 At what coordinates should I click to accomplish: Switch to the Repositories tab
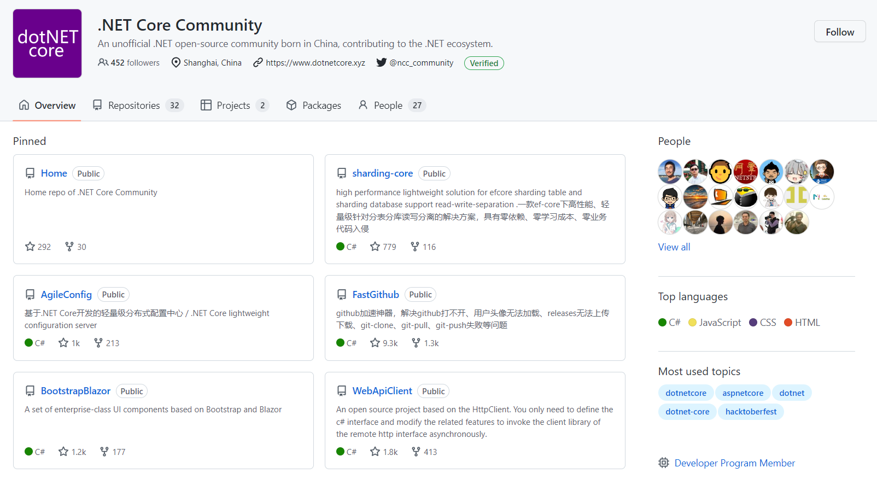coord(138,106)
